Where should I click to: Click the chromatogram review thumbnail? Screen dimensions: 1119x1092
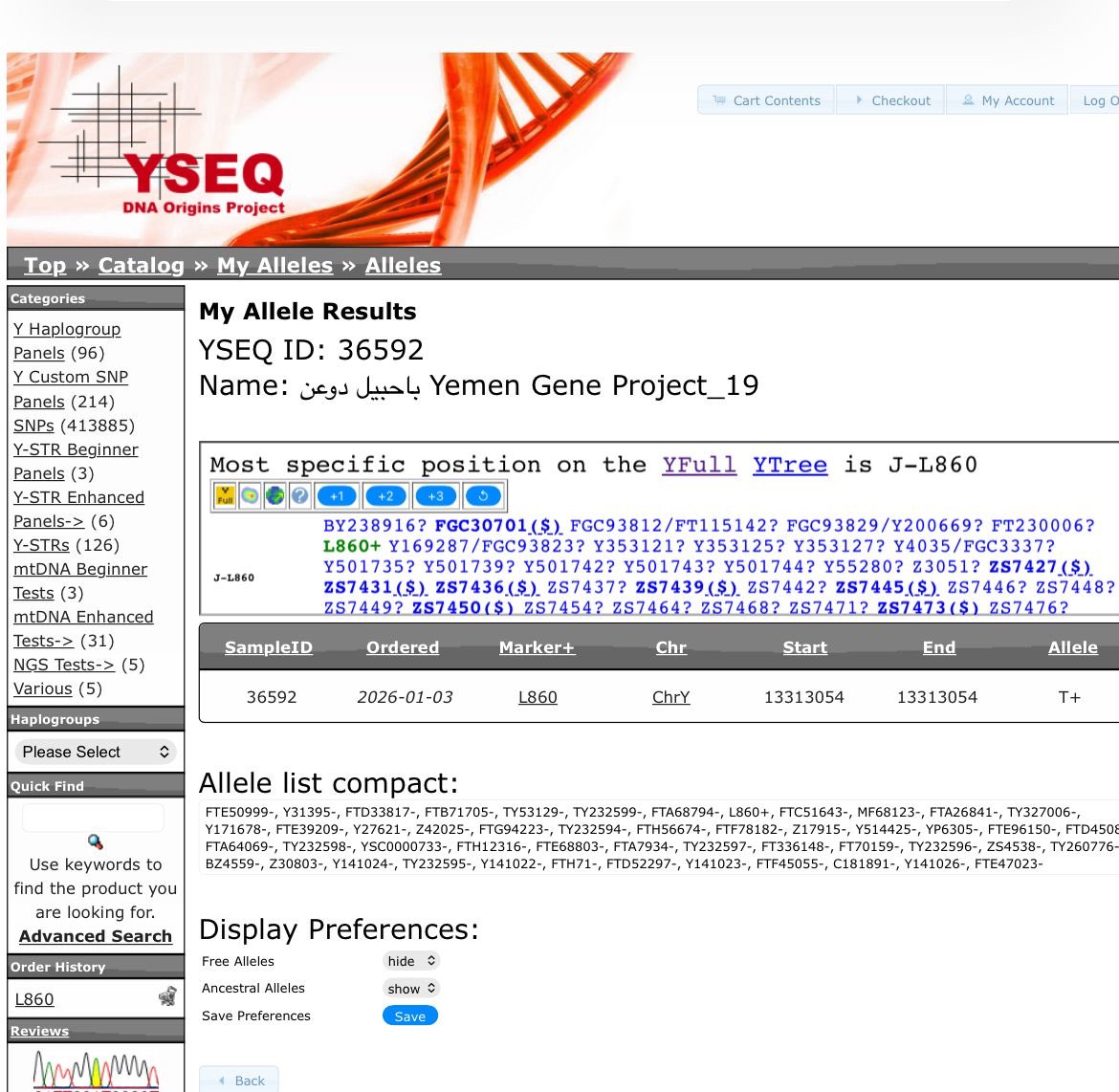[x=95, y=1071]
